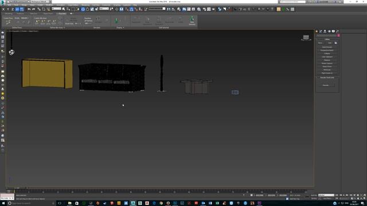
Task: Restrict transform to Z axis
Action: [13, 9]
